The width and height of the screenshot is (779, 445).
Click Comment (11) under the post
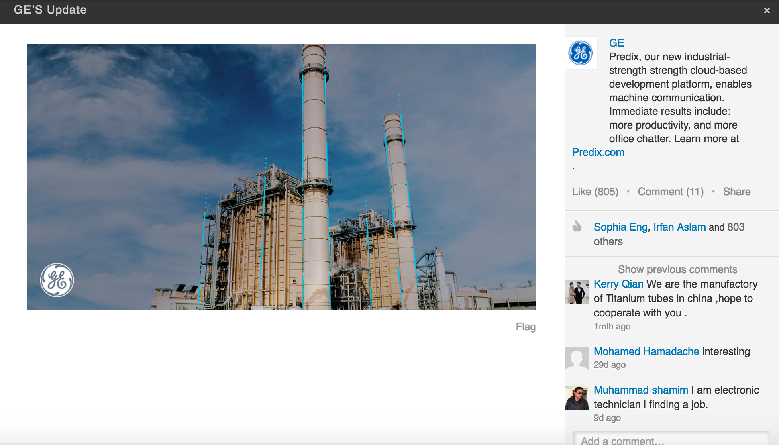pos(671,192)
